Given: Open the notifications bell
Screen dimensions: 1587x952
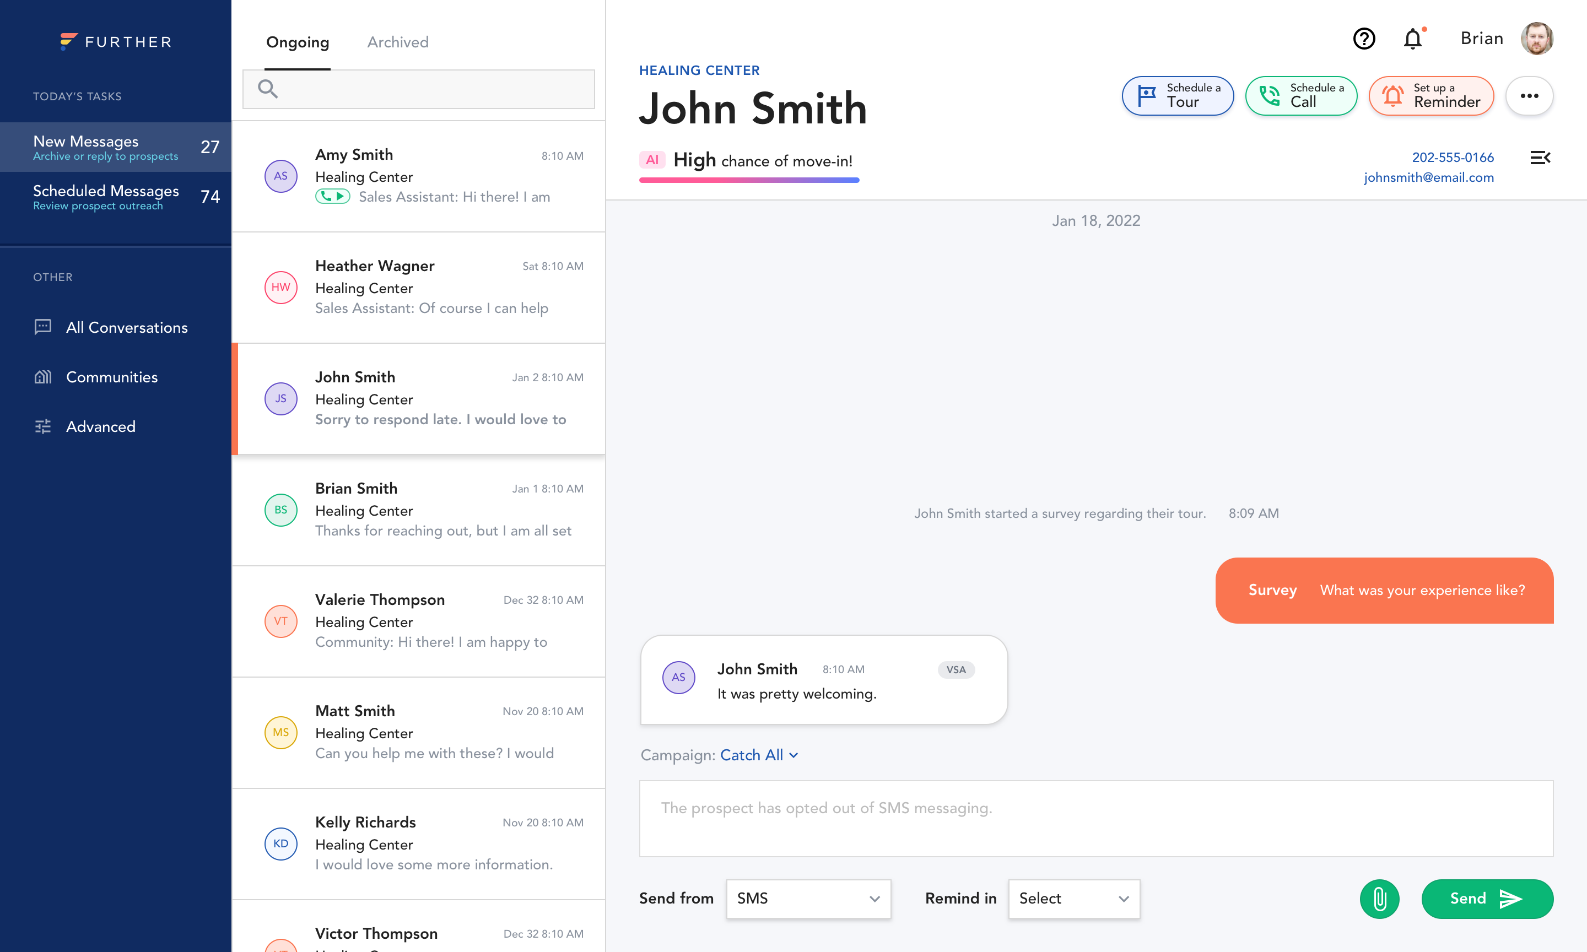Looking at the screenshot, I should point(1413,39).
